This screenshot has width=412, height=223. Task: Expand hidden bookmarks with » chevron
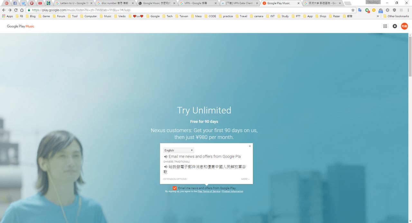(x=378, y=16)
